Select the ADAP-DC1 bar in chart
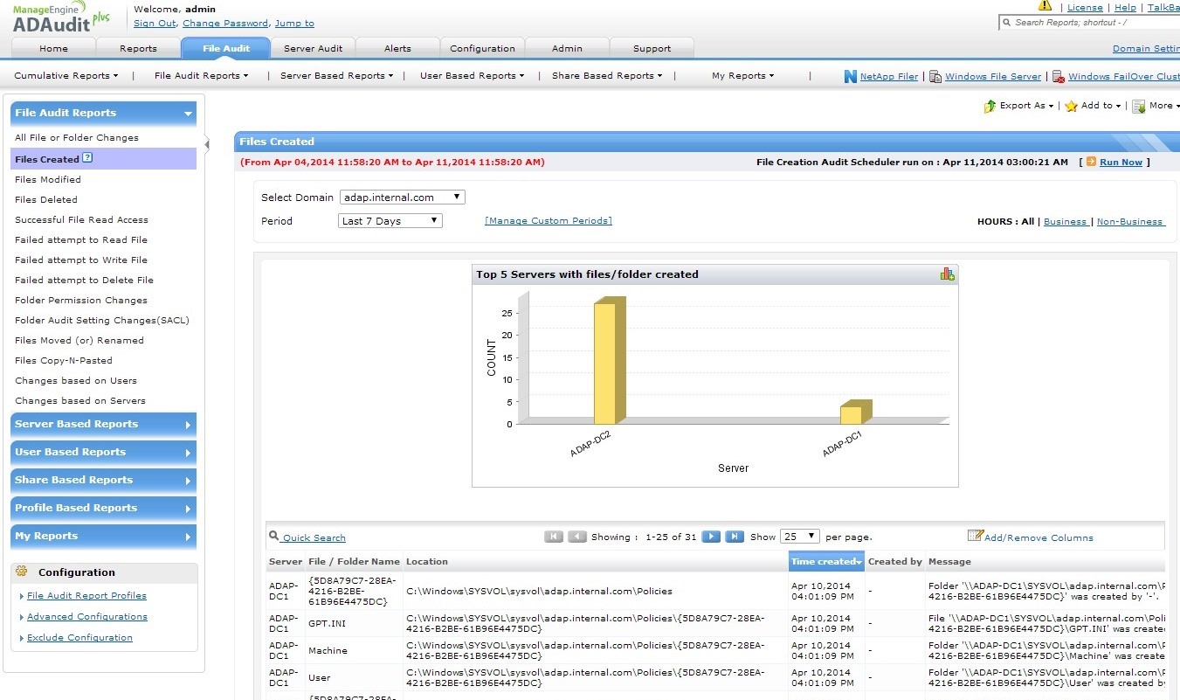 pos(855,412)
